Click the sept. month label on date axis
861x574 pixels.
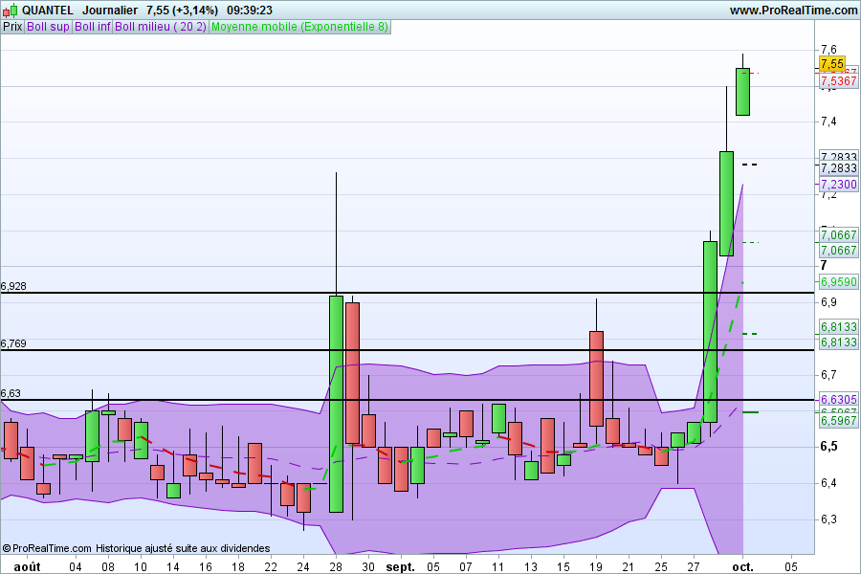point(400,567)
